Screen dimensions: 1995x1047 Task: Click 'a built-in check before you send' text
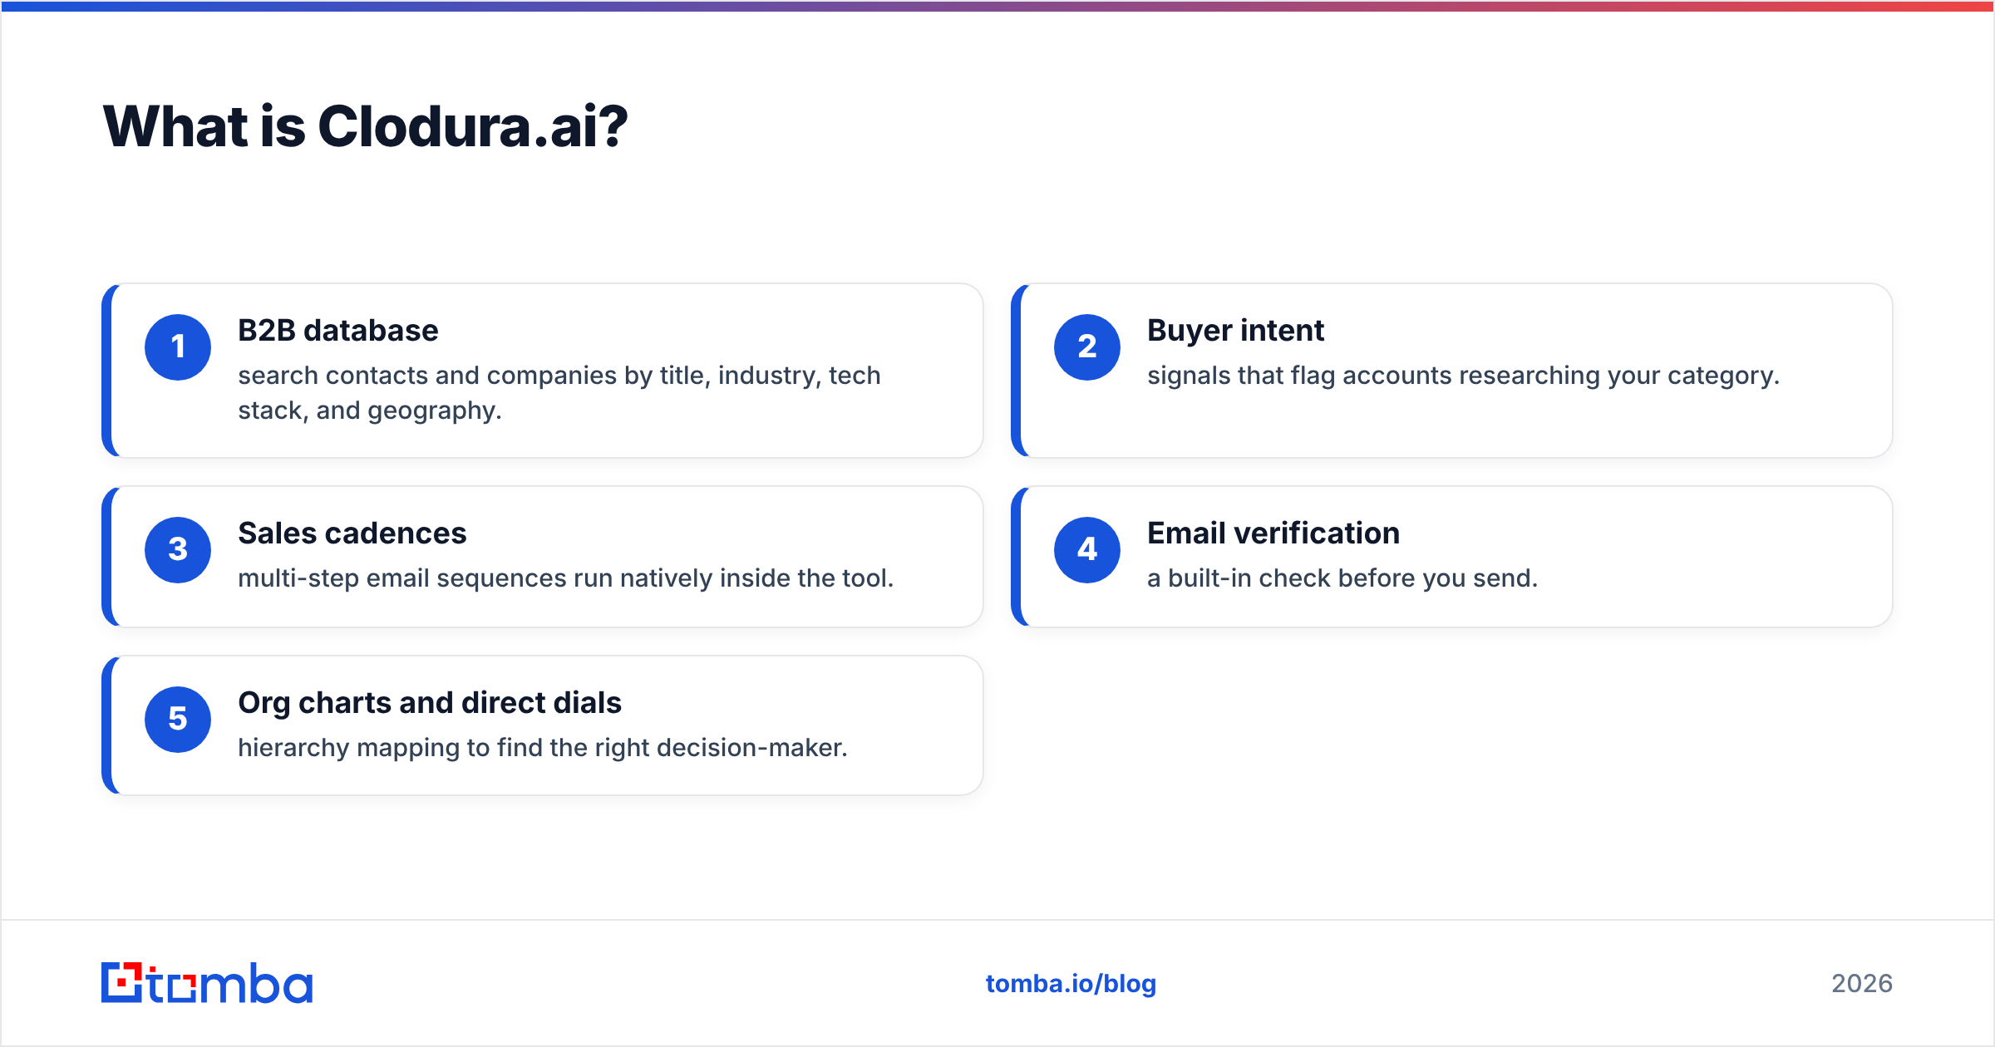(x=1342, y=578)
